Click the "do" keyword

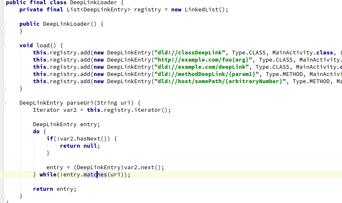[x=36, y=132]
